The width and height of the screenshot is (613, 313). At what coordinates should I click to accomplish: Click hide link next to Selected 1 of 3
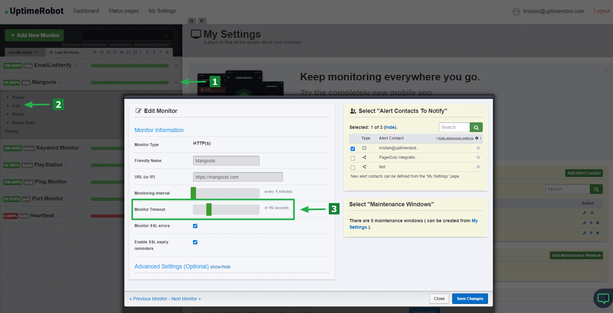pyautogui.click(x=390, y=127)
